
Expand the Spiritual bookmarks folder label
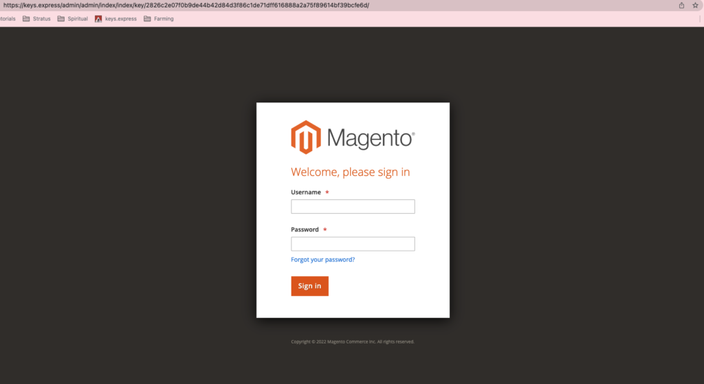click(x=78, y=19)
